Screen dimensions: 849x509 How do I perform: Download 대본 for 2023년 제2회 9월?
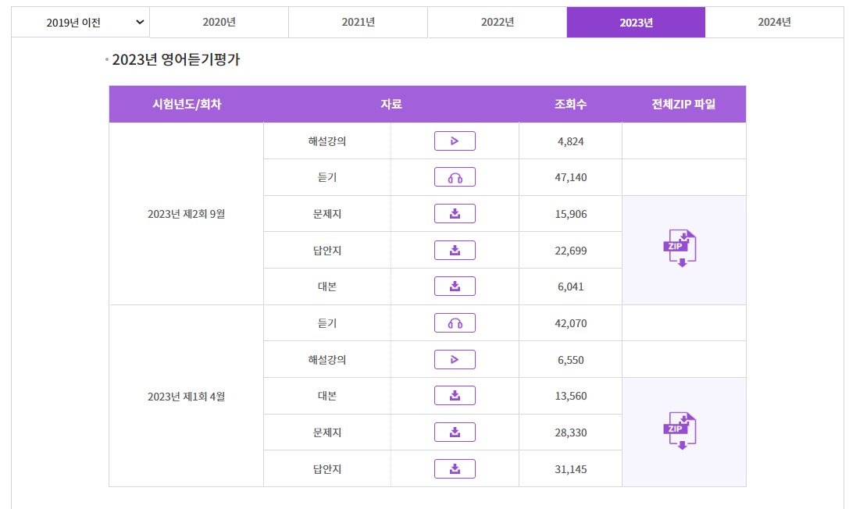click(x=455, y=287)
